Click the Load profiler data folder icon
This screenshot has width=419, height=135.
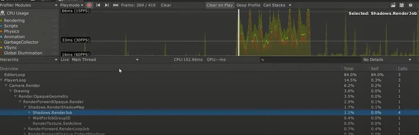[393, 5]
